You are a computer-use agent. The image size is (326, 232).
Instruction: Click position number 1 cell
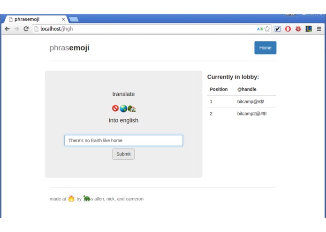(211, 101)
